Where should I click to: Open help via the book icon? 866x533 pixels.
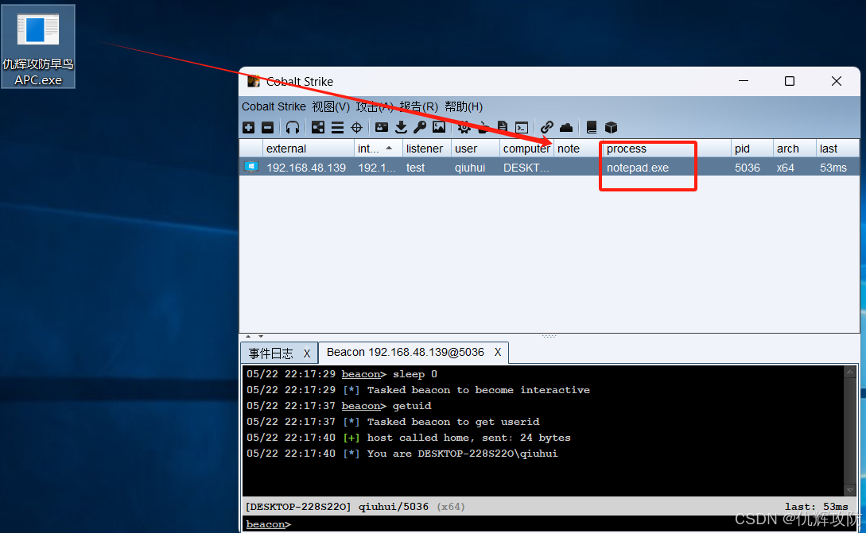click(592, 127)
